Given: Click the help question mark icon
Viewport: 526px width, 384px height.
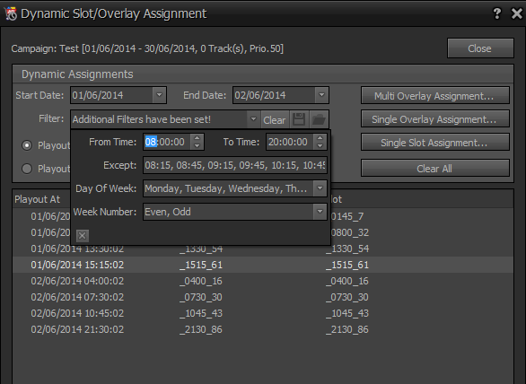Looking at the screenshot, I should tap(496, 13).
